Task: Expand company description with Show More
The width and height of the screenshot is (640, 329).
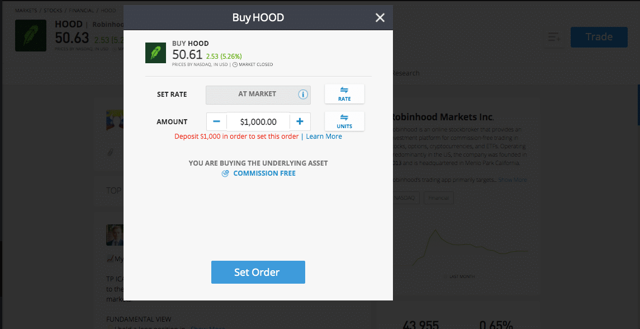Action: 512,180
